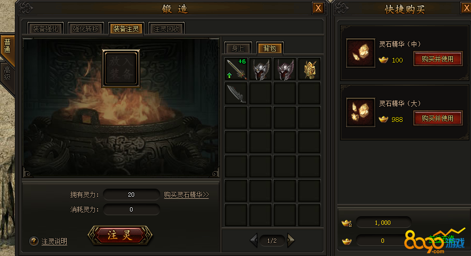Viewport: 471px width, 256px height.
Task: Click the 灵石精华（中）crystal icon
Action: click(x=361, y=53)
